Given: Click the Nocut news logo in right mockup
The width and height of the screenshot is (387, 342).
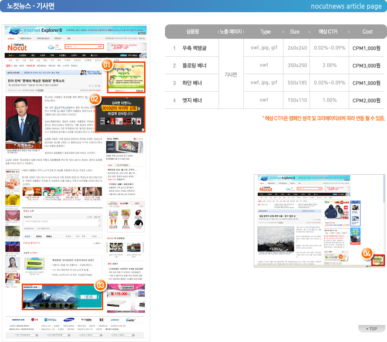Looking at the screenshot, I should pos(266,189).
